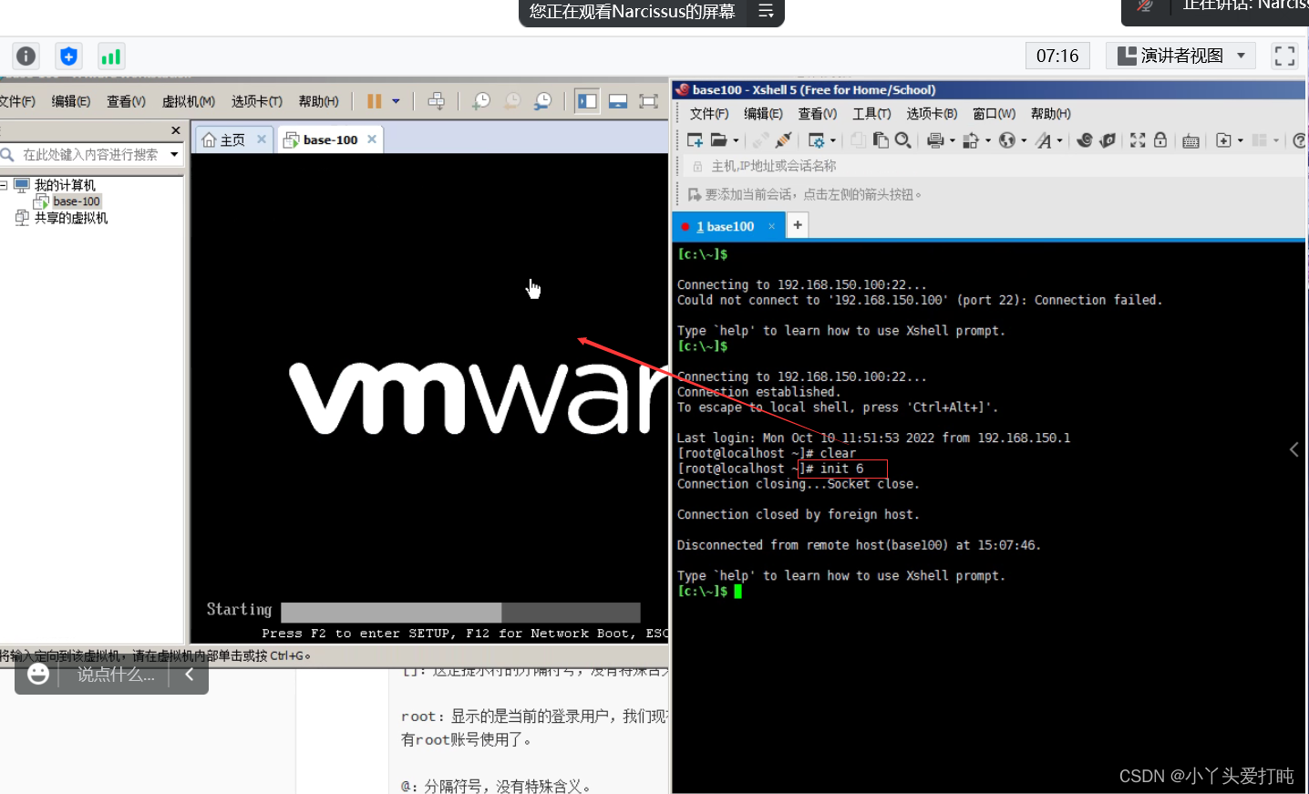Expand the globe encoding dropdown arrow

(x=1024, y=140)
